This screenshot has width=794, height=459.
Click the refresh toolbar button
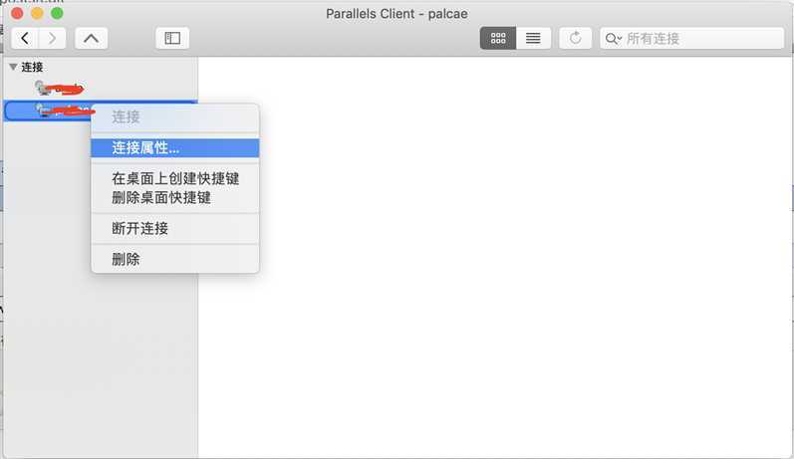(x=575, y=38)
